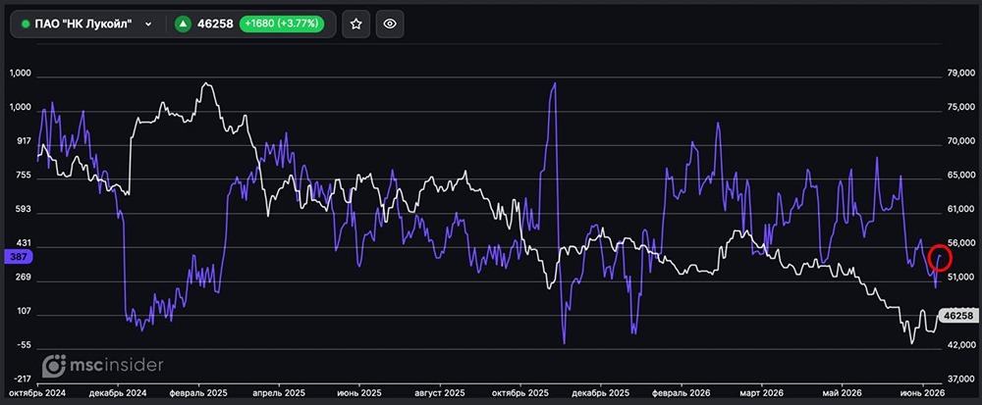Click the green status dot beside Лукойл
Viewport: 982px width, 405px height.
[26, 25]
